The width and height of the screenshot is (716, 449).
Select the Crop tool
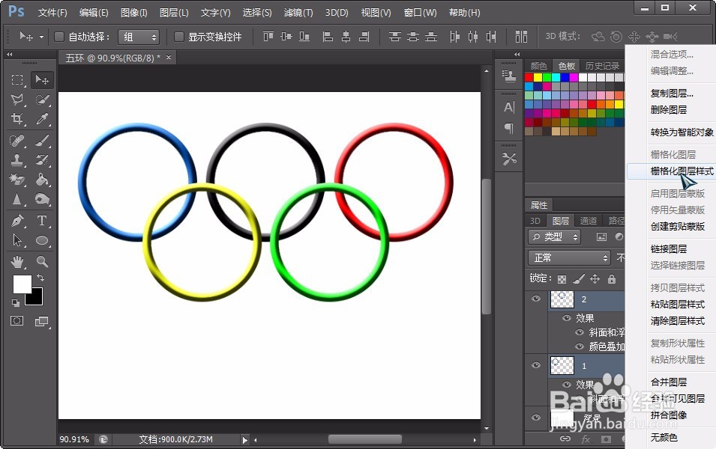17,119
